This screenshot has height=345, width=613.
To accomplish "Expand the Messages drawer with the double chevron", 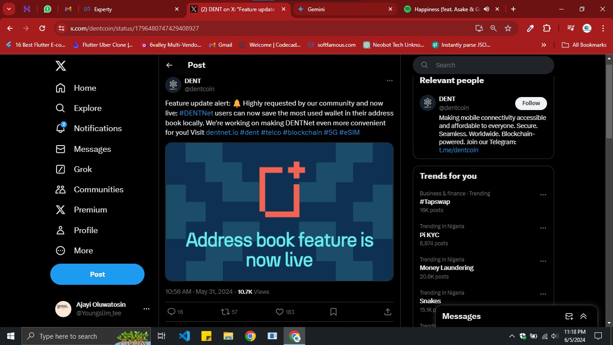I will [583, 316].
